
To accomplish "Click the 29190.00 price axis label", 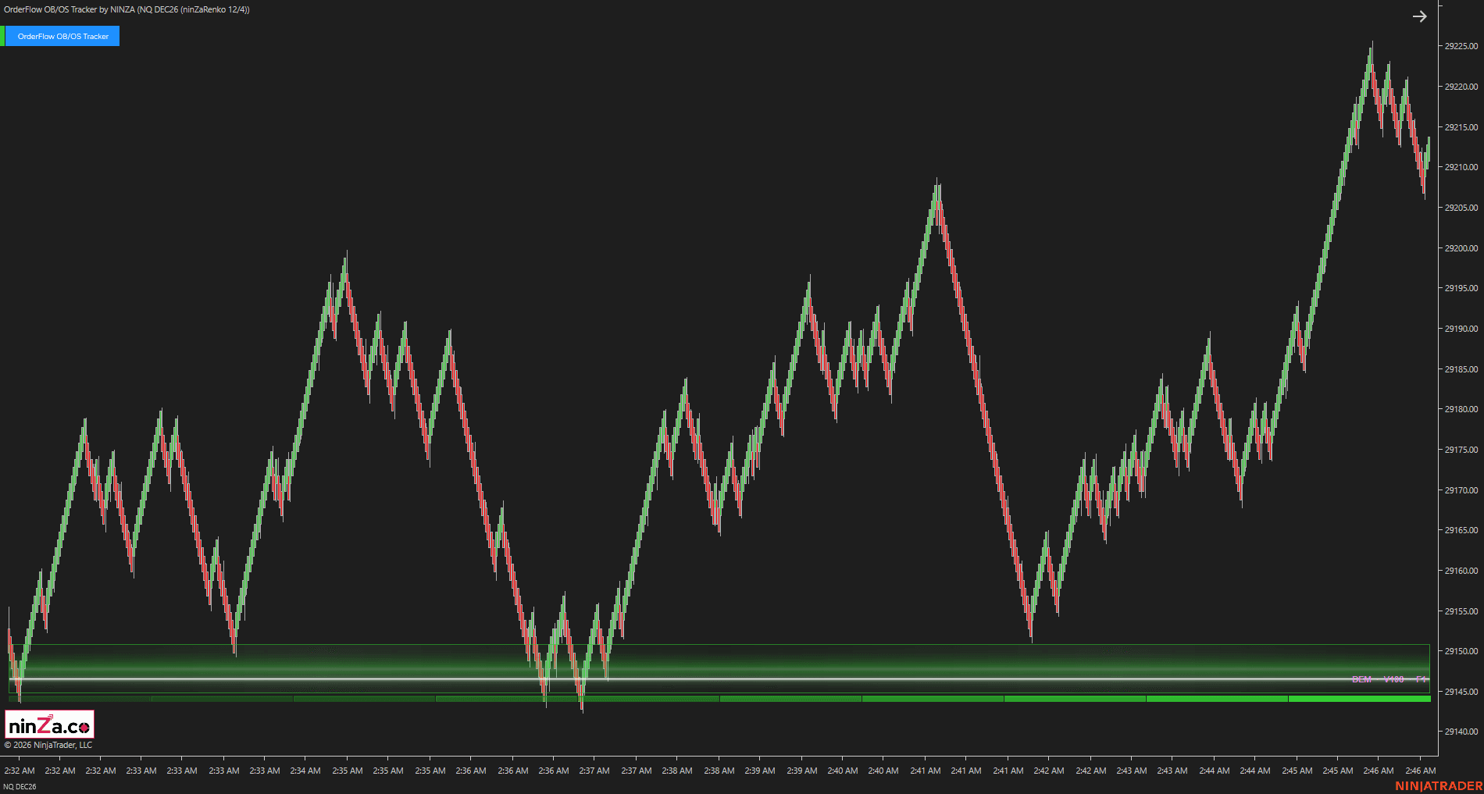I will pyautogui.click(x=1461, y=329).
